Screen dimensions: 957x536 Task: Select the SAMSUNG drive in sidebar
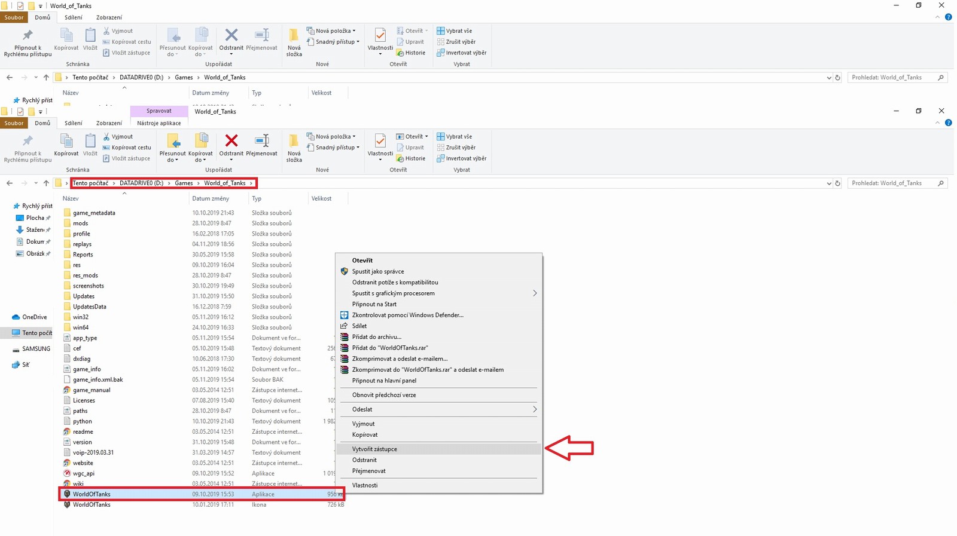click(x=36, y=349)
